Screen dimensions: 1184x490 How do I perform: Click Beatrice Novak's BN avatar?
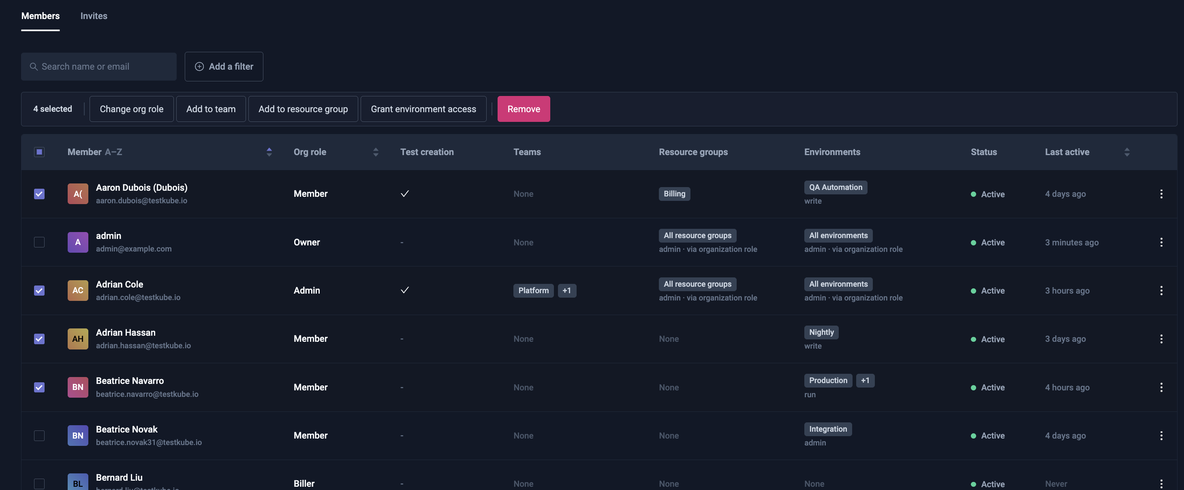click(78, 435)
